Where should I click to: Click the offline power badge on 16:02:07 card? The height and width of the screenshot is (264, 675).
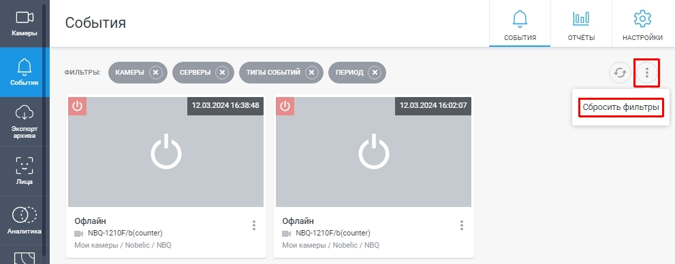[x=285, y=106]
